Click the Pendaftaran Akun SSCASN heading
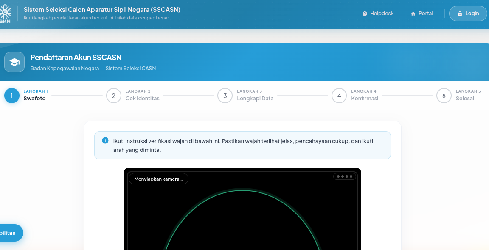The width and height of the screenshot is (489, 250). click(76, 57)
